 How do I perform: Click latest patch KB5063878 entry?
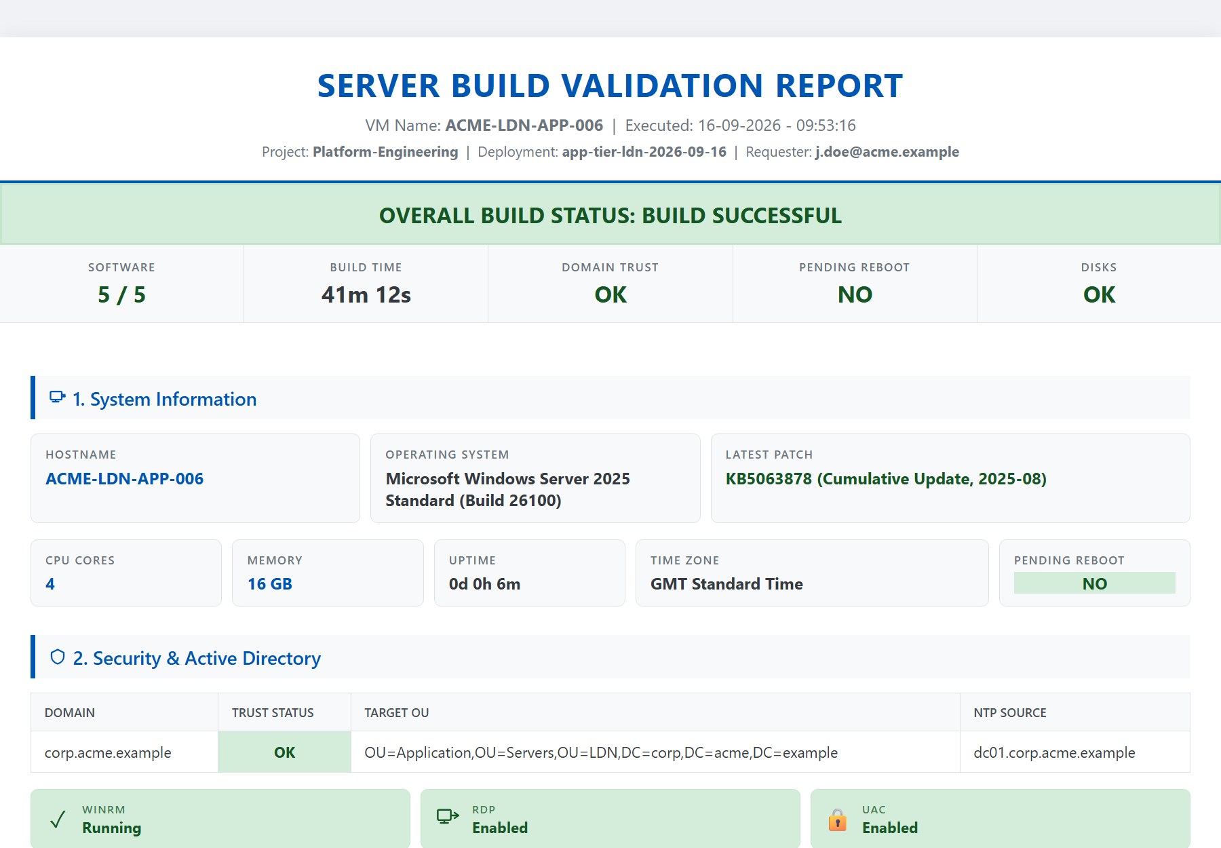pos(886,479)
